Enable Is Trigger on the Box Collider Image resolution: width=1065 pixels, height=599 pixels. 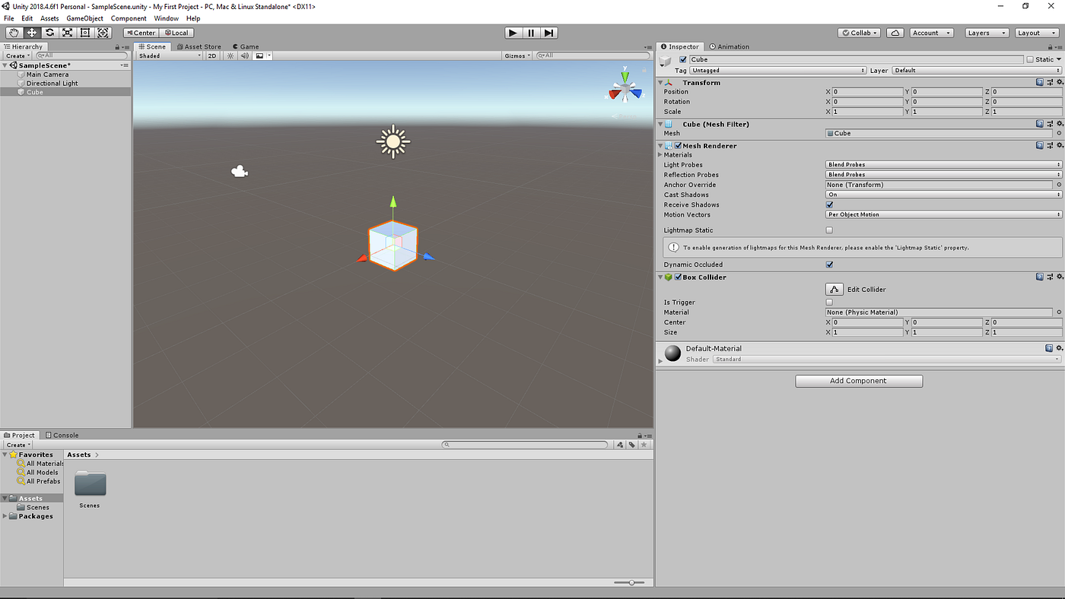(x=829, y=302)
